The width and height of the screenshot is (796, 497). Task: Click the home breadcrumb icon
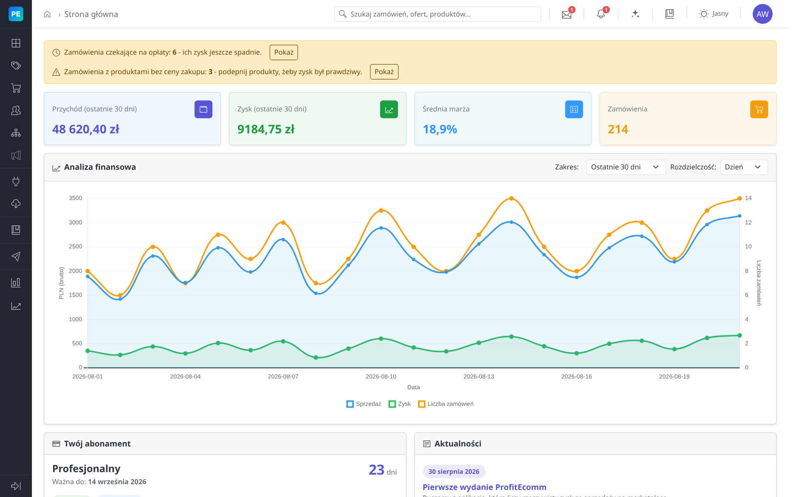[x=47, y=14]
